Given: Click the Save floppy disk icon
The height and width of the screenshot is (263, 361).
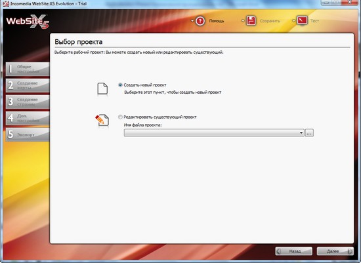Looking at the screenshot, I should click(x=251, y=21).
